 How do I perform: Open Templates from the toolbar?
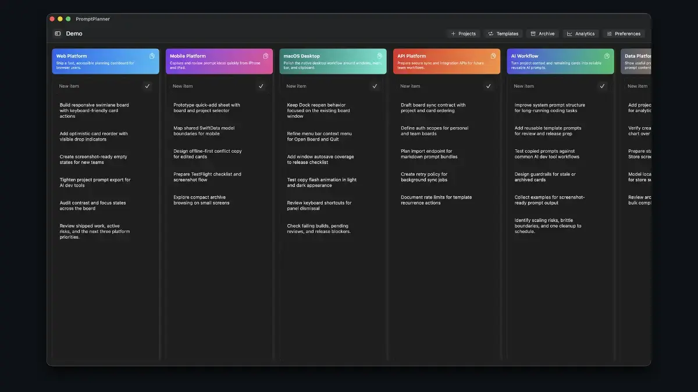pyautogui.click(x=503, y=34)
